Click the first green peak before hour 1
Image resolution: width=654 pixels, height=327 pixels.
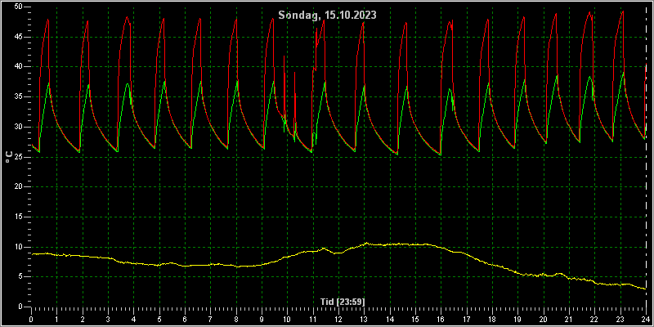[49, 83]
